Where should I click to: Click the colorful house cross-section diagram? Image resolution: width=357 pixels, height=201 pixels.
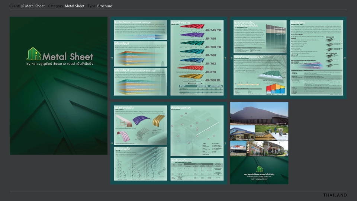tap(276, 89)
